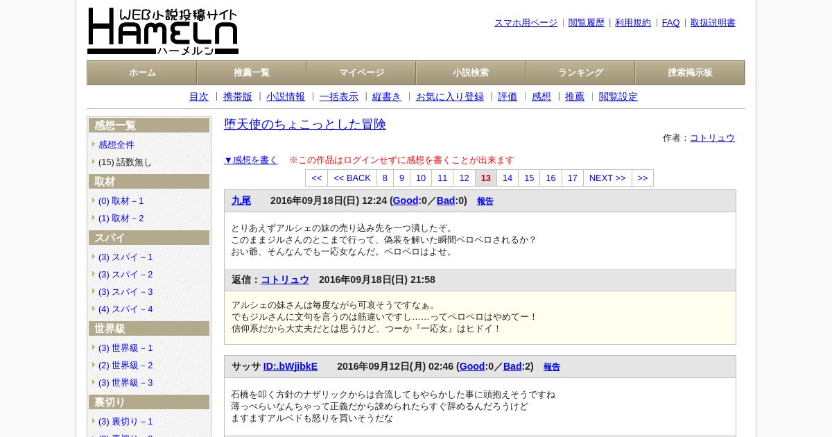The image size is (832, 437).
Task: Open sidebar item (3) スパイ－1
Action: [x=125, y=257]
